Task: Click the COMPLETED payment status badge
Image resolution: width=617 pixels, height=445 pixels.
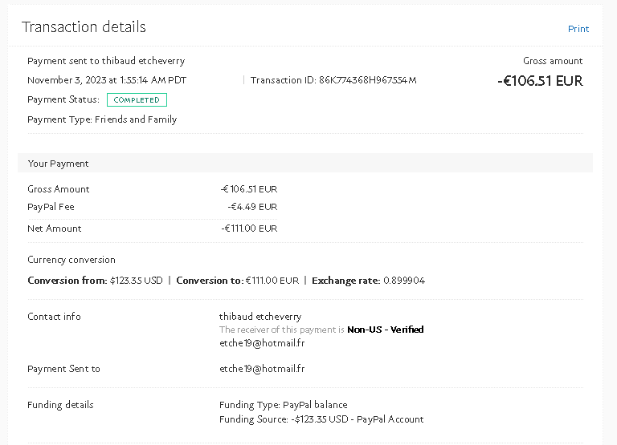Action: (137, 100)
